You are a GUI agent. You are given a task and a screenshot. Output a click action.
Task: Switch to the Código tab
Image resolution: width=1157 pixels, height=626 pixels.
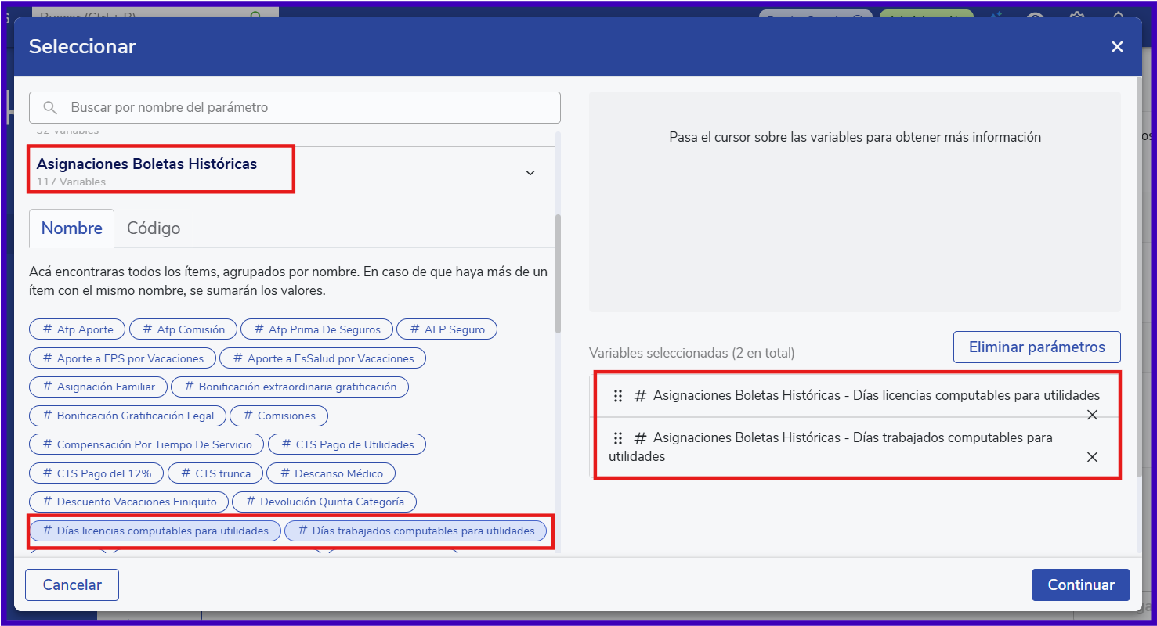[154, 228]
